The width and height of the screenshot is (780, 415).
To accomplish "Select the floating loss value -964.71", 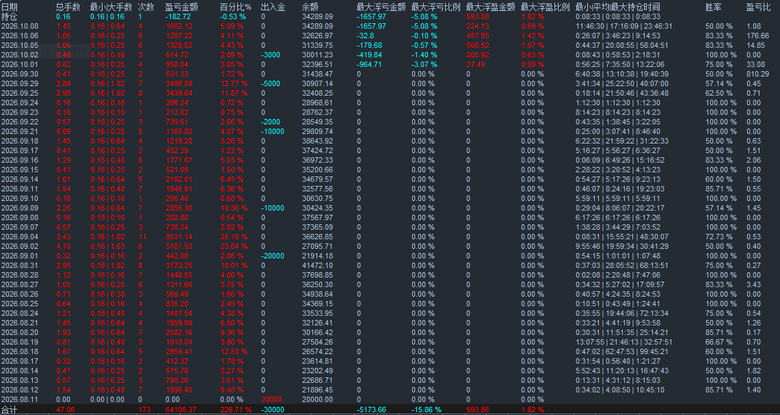I will (x=369, y=64).
